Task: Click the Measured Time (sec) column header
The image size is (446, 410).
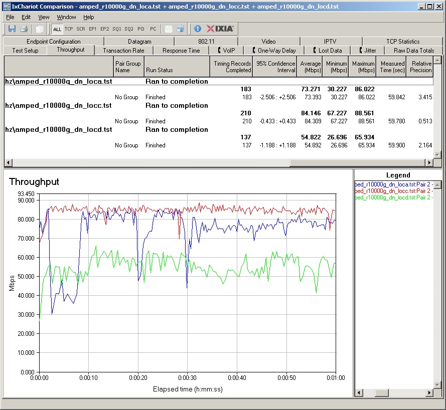Action: coord(391,67)
